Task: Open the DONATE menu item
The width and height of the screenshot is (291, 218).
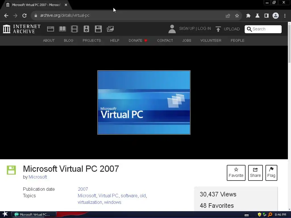Action: tap(138, 40)
